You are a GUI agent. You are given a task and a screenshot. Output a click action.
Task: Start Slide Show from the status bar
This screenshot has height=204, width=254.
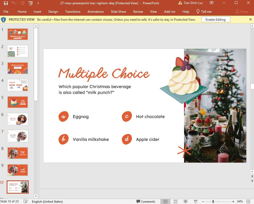[x=195, y=201]
